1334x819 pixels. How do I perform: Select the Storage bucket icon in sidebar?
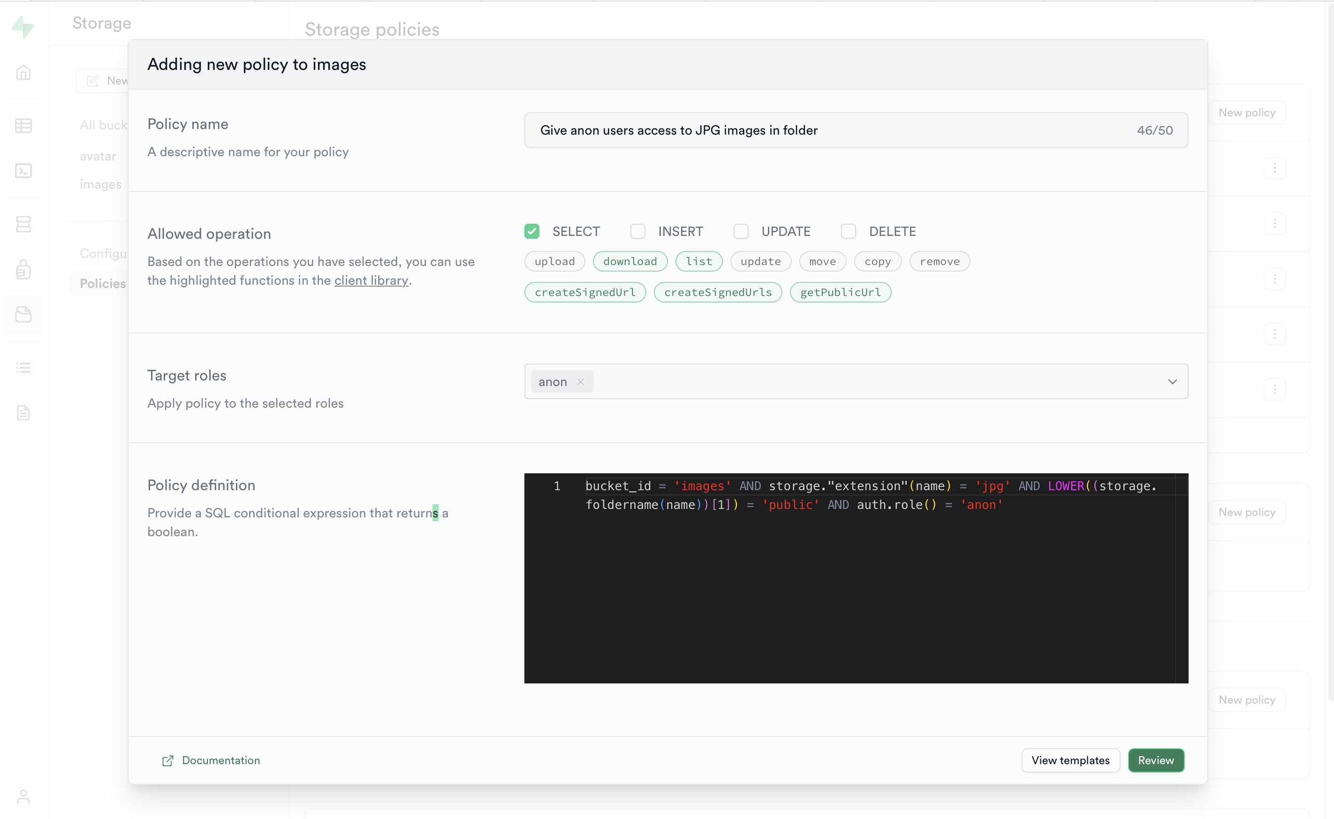pyautogui.click(x=24, y=314)
